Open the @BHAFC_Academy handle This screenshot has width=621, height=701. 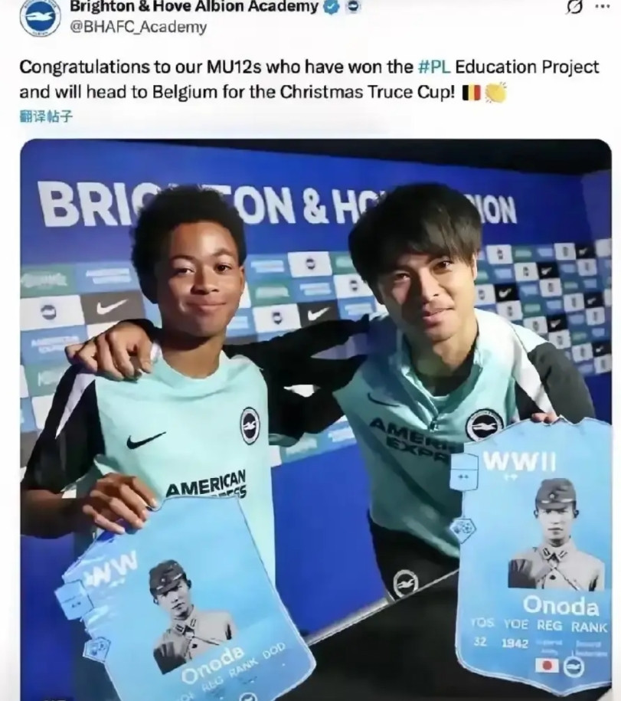[139, 28]
